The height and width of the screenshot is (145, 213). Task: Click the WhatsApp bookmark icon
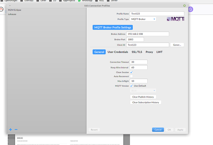tap(79, 1)
